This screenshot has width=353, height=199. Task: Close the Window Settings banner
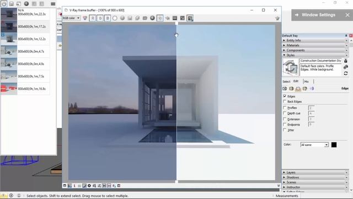pos(347,15)
